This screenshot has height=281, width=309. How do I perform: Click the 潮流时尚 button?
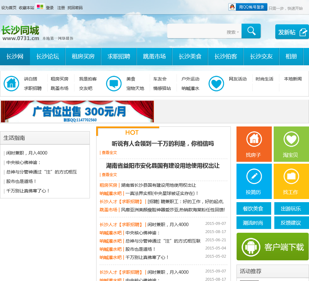(254, 223)
